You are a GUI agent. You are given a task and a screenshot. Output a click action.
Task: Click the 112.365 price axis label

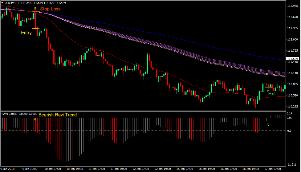coord(293,28)
